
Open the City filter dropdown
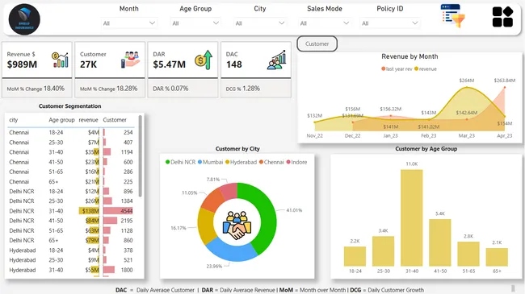(x=260, y=23)
